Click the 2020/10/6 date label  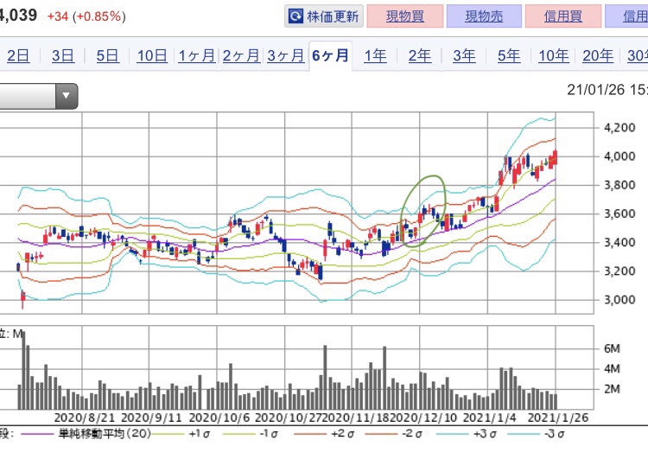(x=219, y=418)
